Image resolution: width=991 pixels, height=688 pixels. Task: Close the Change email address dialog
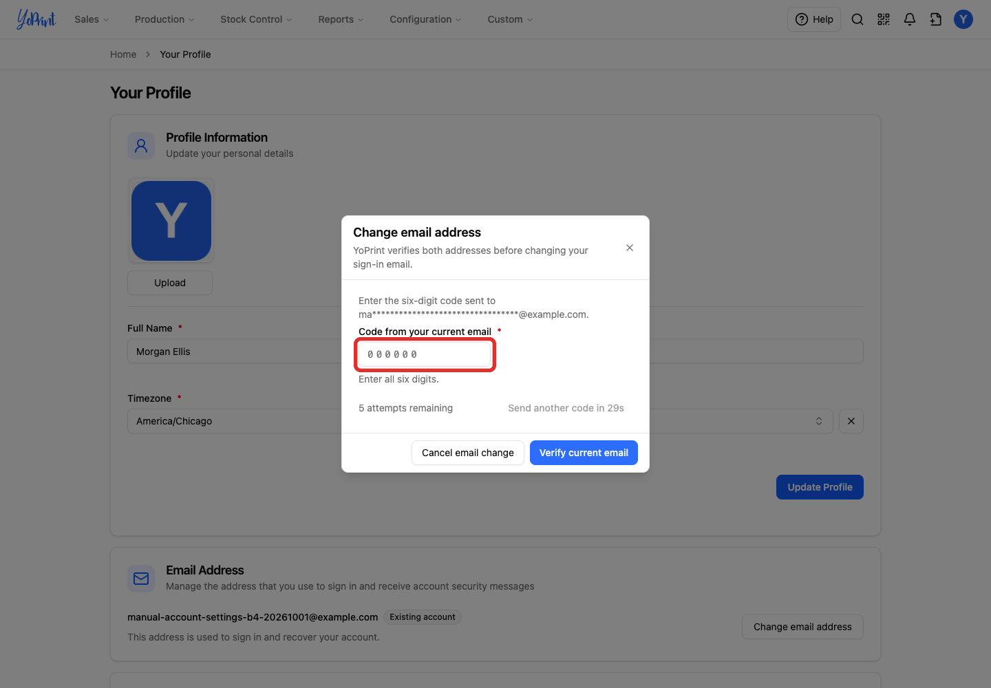click(x=630, y=248)
